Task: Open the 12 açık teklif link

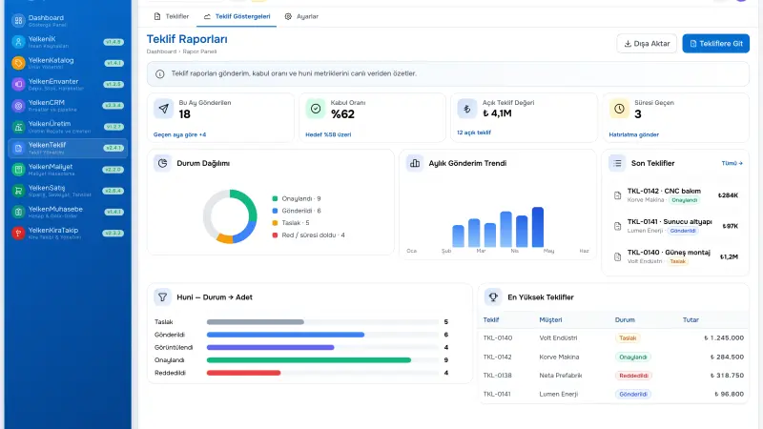Action: pos(474,133)
